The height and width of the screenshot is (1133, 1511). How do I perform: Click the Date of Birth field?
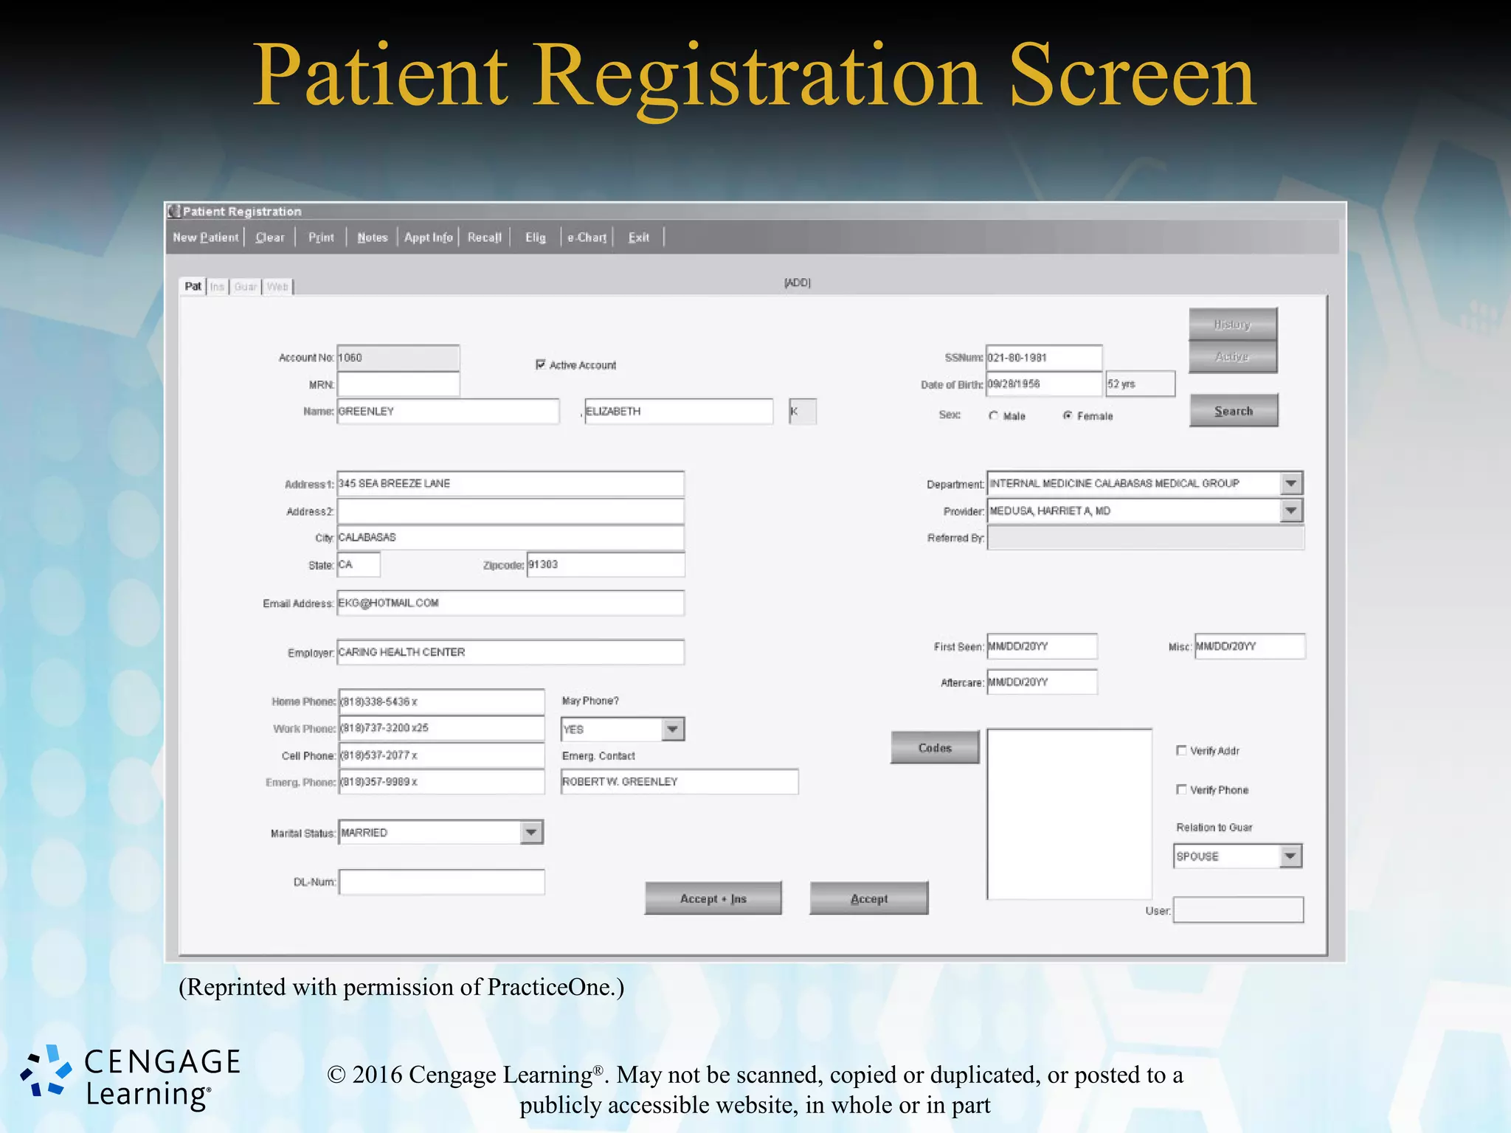(1044, 384)
